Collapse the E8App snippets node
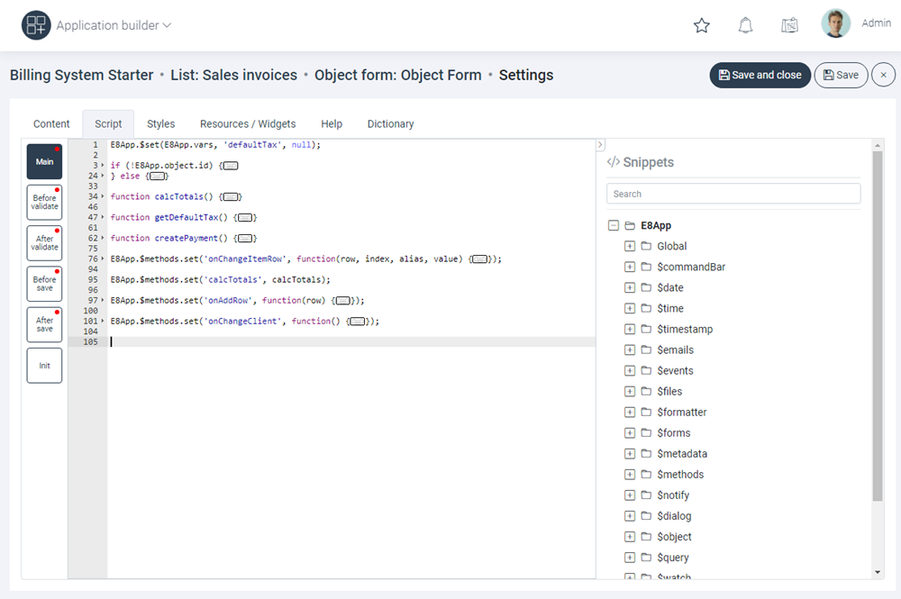901x599 pixels. (x=614, y=224)
